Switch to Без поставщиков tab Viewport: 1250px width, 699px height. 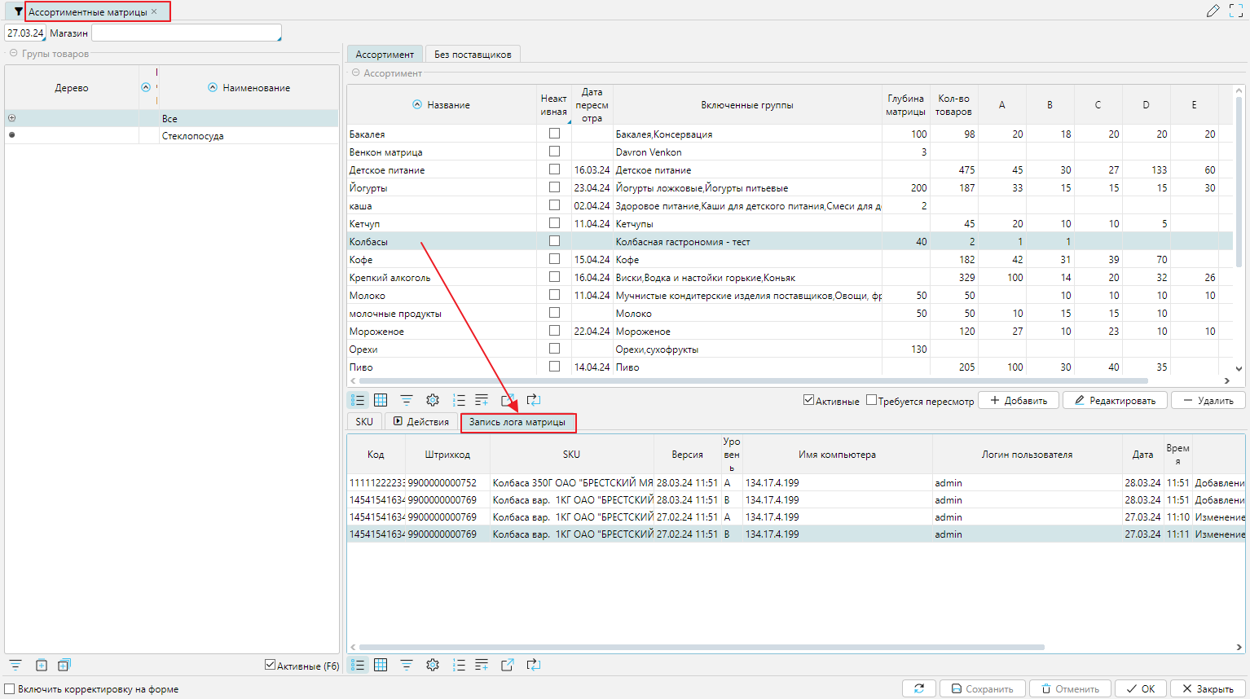coord(473,54)
